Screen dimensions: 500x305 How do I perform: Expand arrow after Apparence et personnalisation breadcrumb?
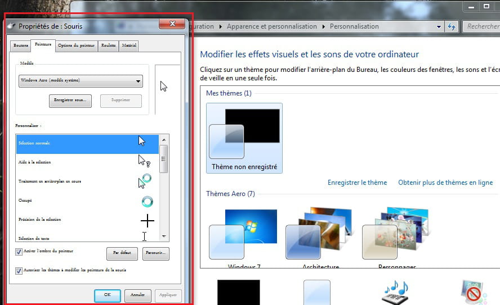[x=324, y=27]
